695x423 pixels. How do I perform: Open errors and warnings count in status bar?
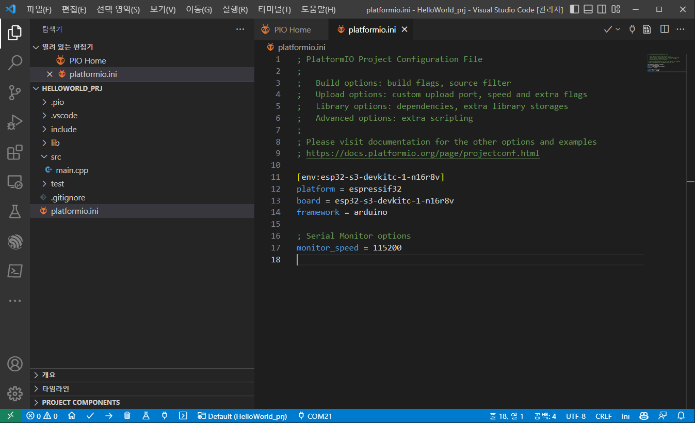coord(42,416)
